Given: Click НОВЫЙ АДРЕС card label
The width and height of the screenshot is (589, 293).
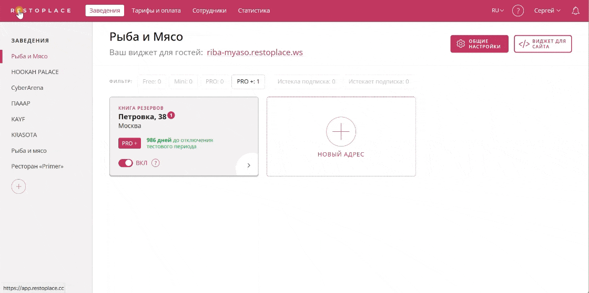Looking at the screenshot, I should coord(341,154).
